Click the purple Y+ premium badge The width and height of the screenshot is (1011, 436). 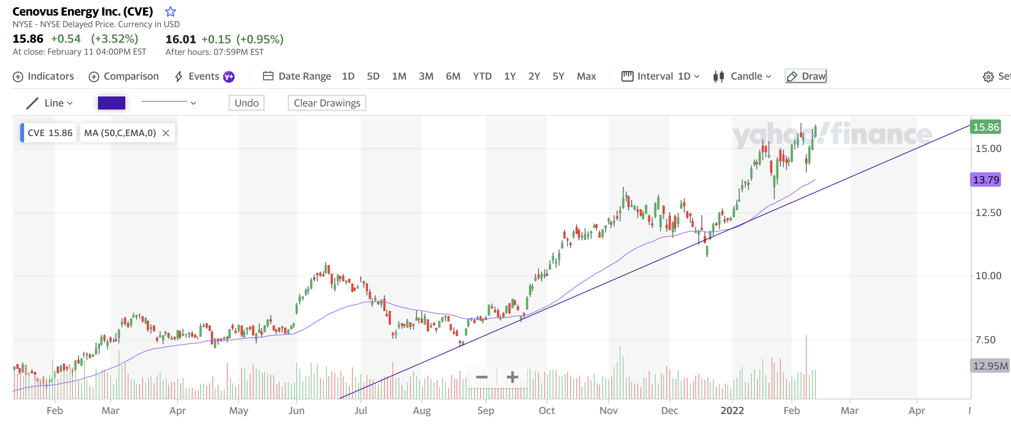[x=229, y=77]
